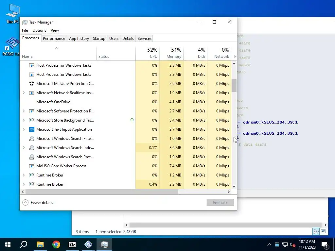This screenshot has height=251, width=335.
Task: Switch to PCSX2 on the taskbar
Action: (x=88, y=244)
